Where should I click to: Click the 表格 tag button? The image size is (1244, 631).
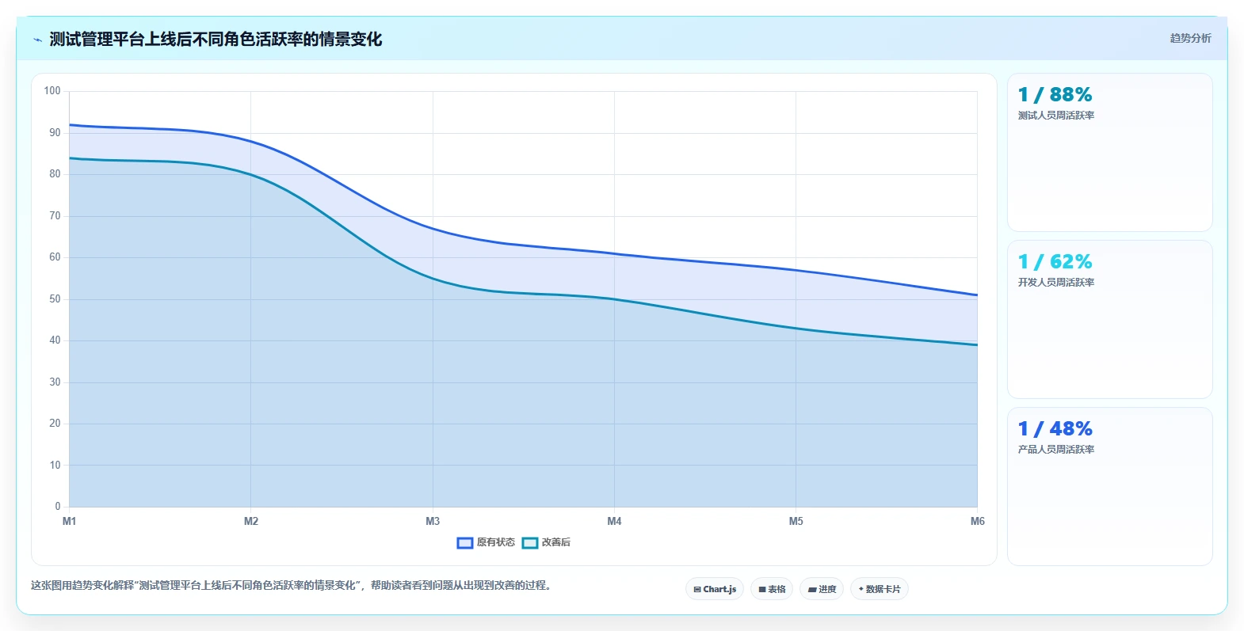(x=772, y=589)
